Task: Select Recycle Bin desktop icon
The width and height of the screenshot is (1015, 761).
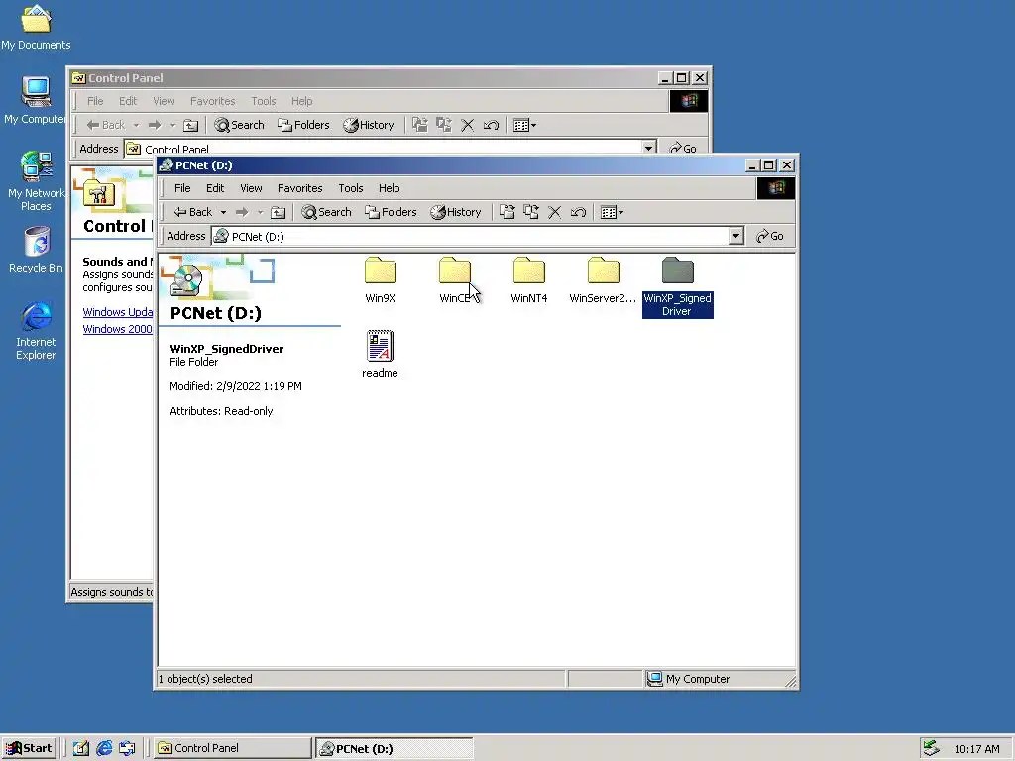Action: tap(36, 249)
